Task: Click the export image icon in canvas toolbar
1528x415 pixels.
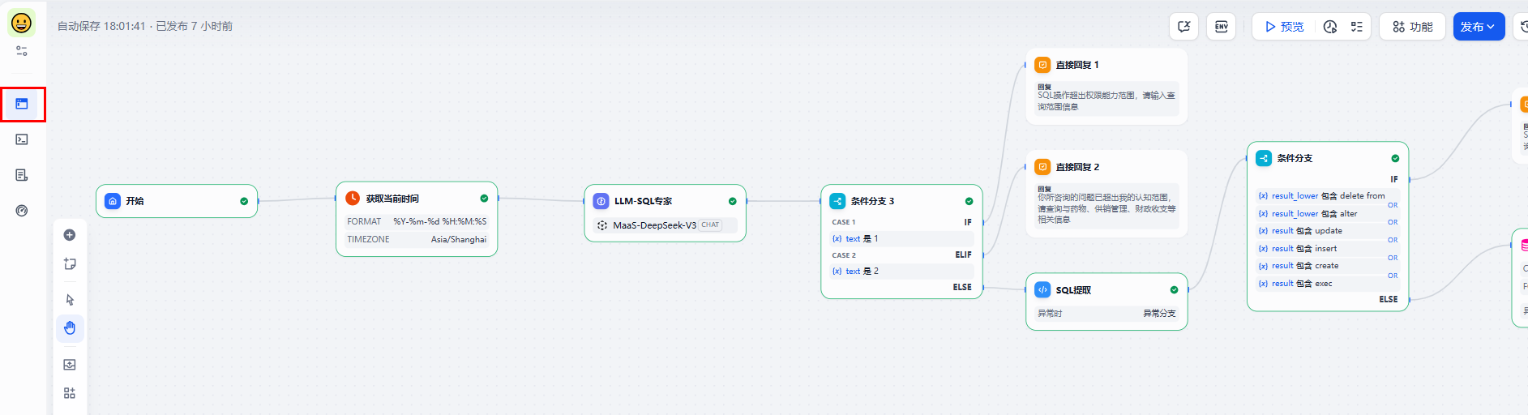Action: tap(70, 365)
